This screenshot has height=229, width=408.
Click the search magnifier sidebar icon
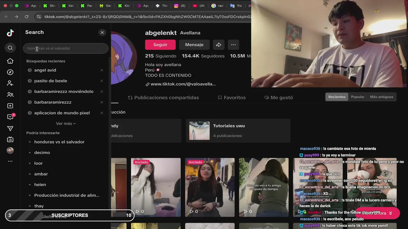pos(10,48)
